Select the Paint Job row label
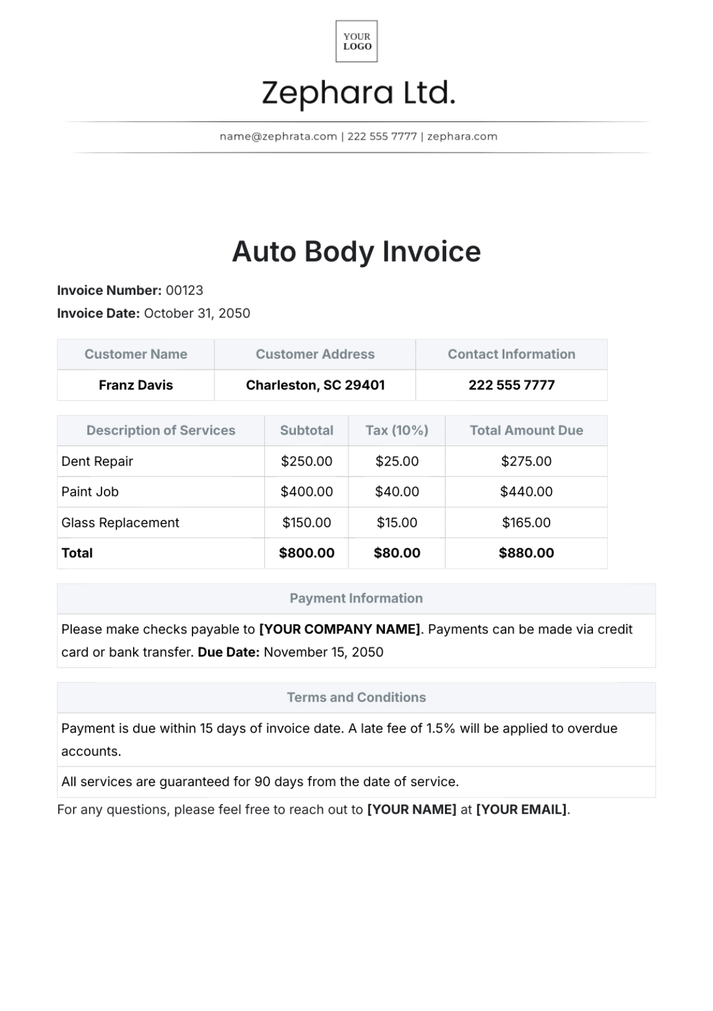713x1011 pixels. click(x=90, y=492)
